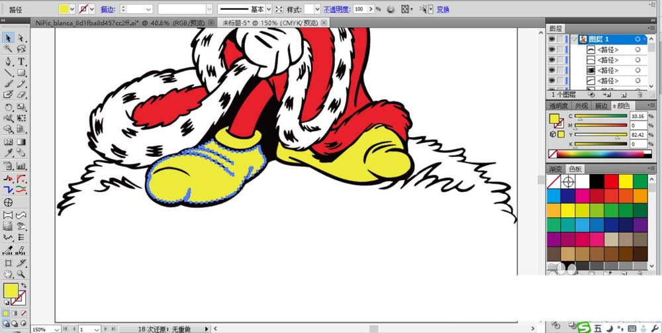Select the Magic Wand tool
The height and width of the screenshot is (333, 662).
(8, 50)
